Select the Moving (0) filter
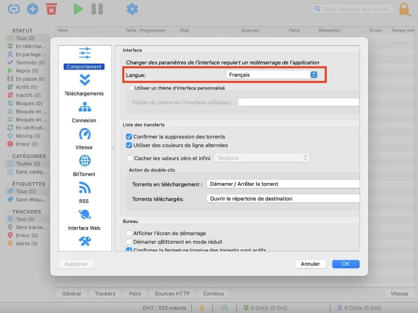 coord(27,136)
